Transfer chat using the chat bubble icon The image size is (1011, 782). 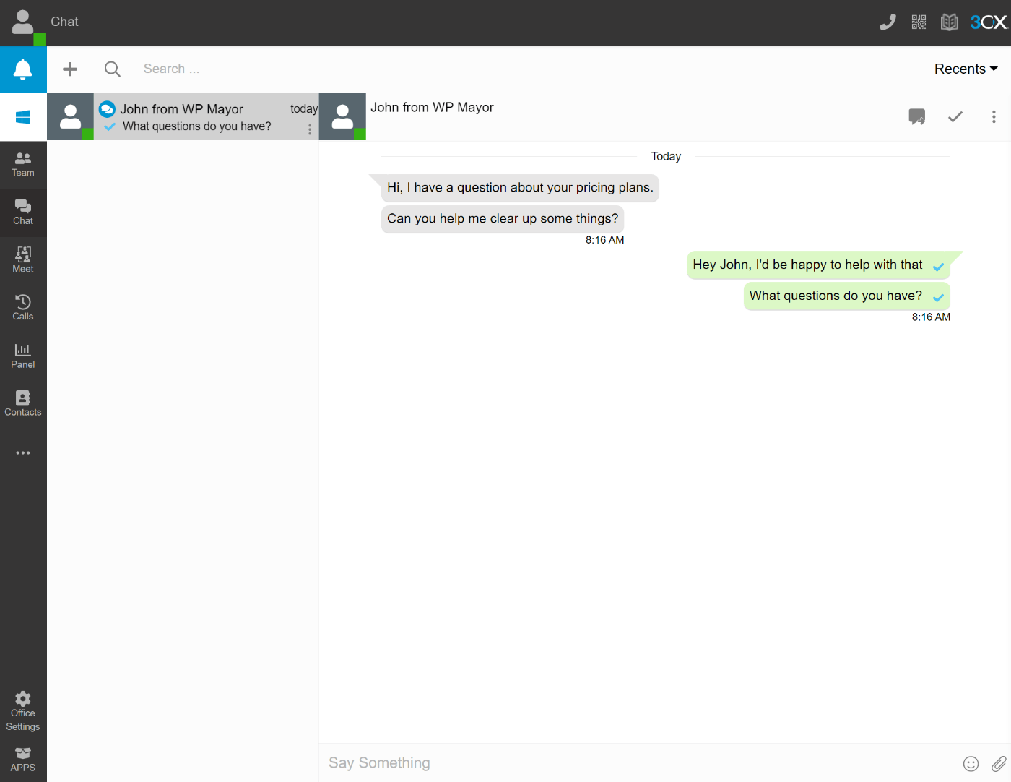pyautogui.click(x=917, y=116)
